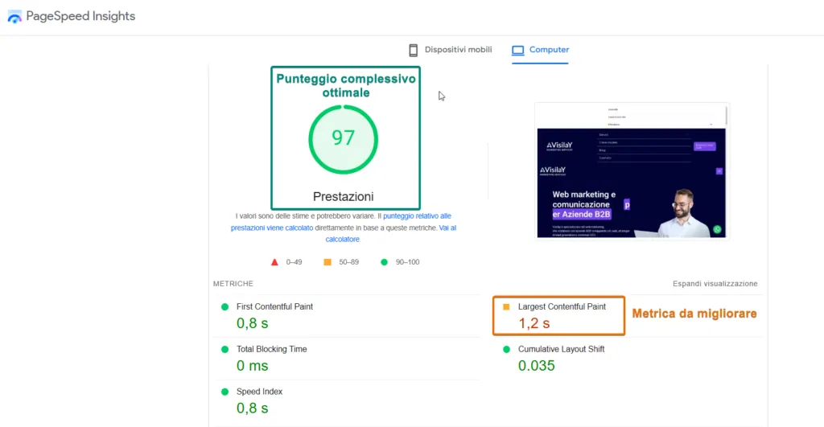The width and height of the screenshot is (824, 427).
Task: Click the 97 performance score gauge
Action: click(x=343, y=139)
